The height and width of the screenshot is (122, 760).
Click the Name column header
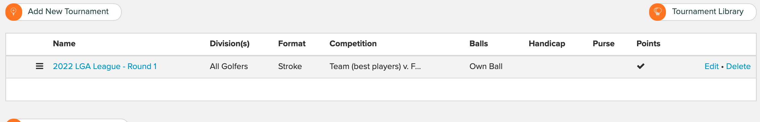tap(64, 44)
